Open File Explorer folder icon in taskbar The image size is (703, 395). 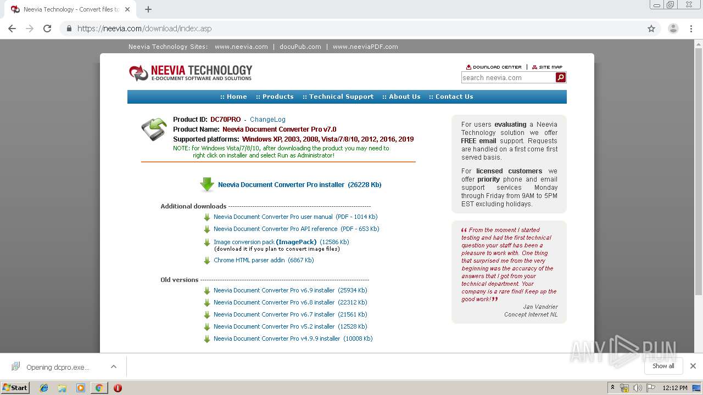click(62, 388)
